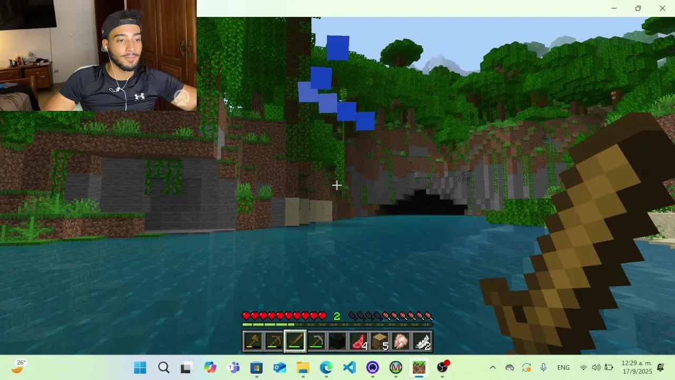Select the black block hotbar slot
This screenshot has width=675, height=380.
[x=337, y=342]
